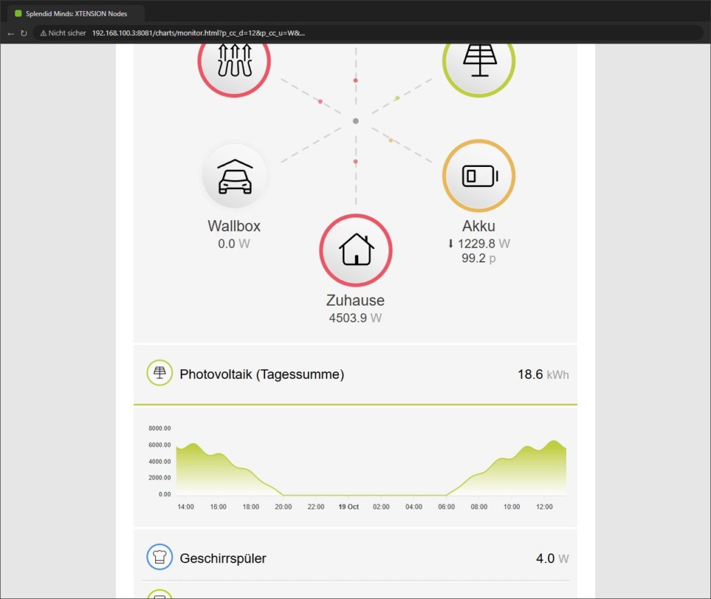Click the Akku battery icon
Screen dimensions: 711x599
tap(479, 176)
